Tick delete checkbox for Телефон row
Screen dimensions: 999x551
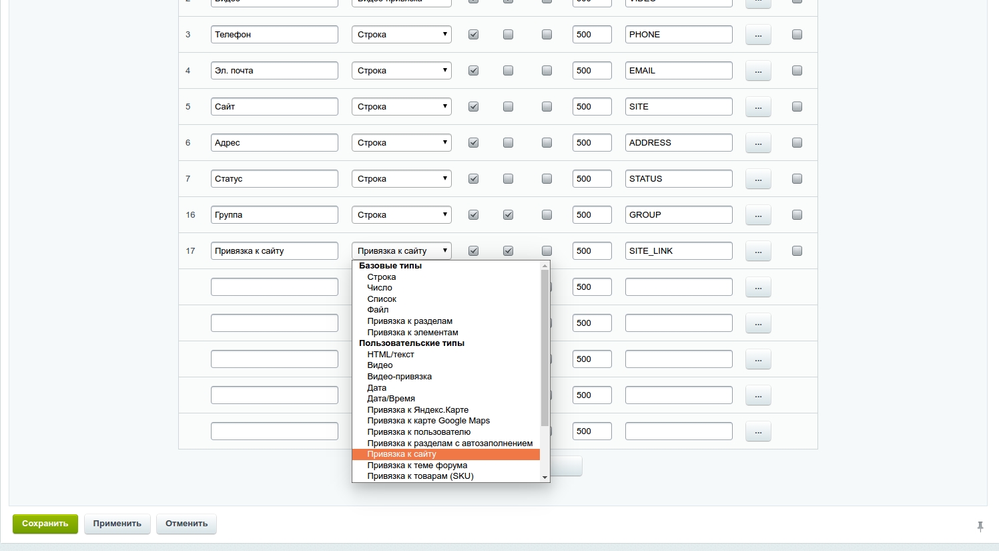[797, 35]
